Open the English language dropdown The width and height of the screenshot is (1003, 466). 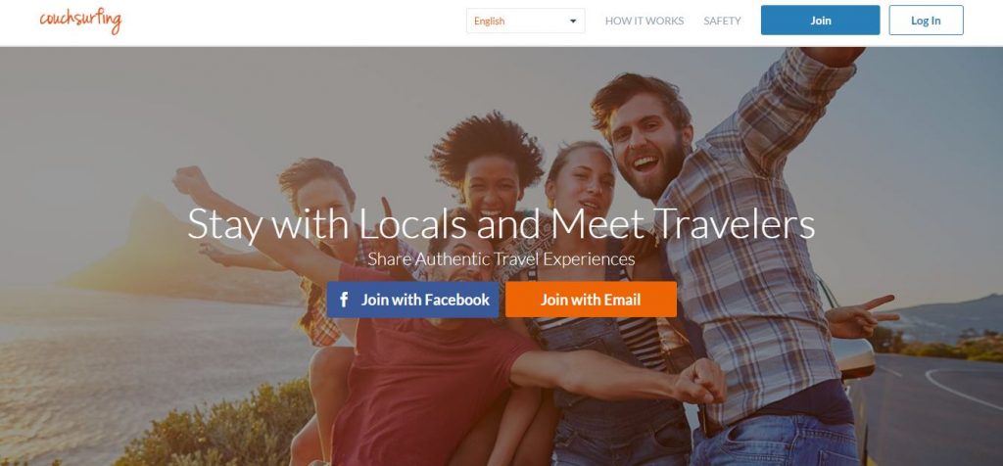tap(525, 22)
